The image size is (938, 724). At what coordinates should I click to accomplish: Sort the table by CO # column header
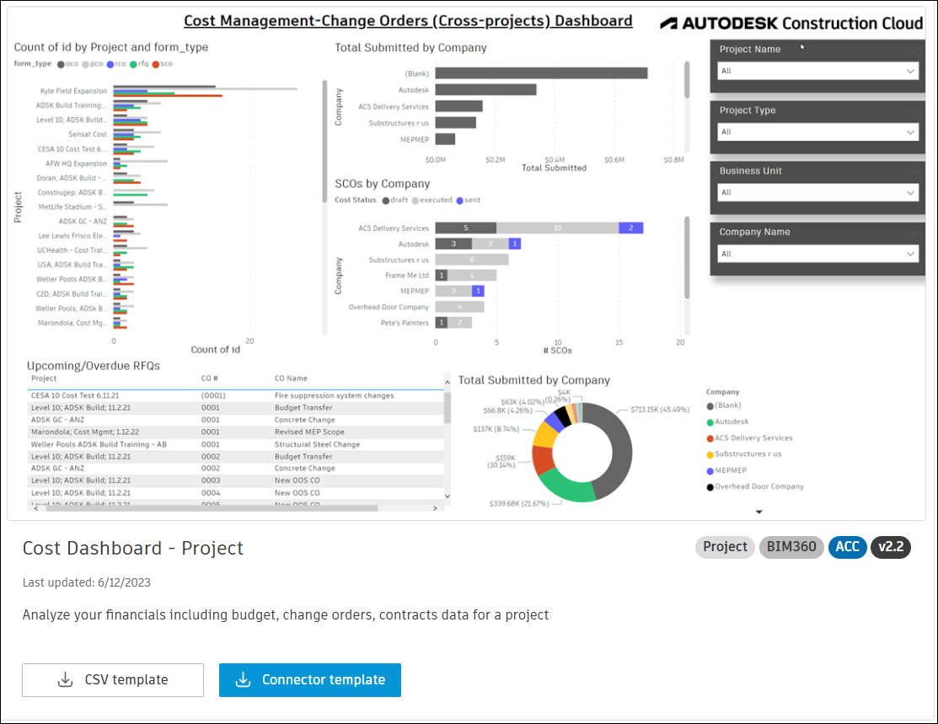click(209, 378)
